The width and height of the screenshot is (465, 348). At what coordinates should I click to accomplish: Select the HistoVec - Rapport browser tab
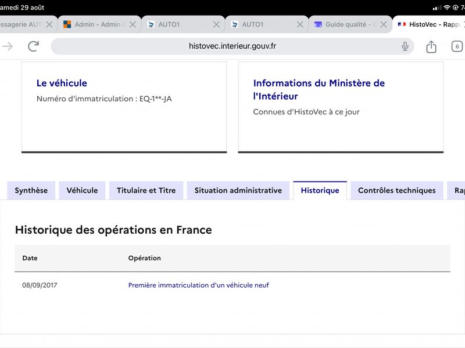tap(430, 24)
